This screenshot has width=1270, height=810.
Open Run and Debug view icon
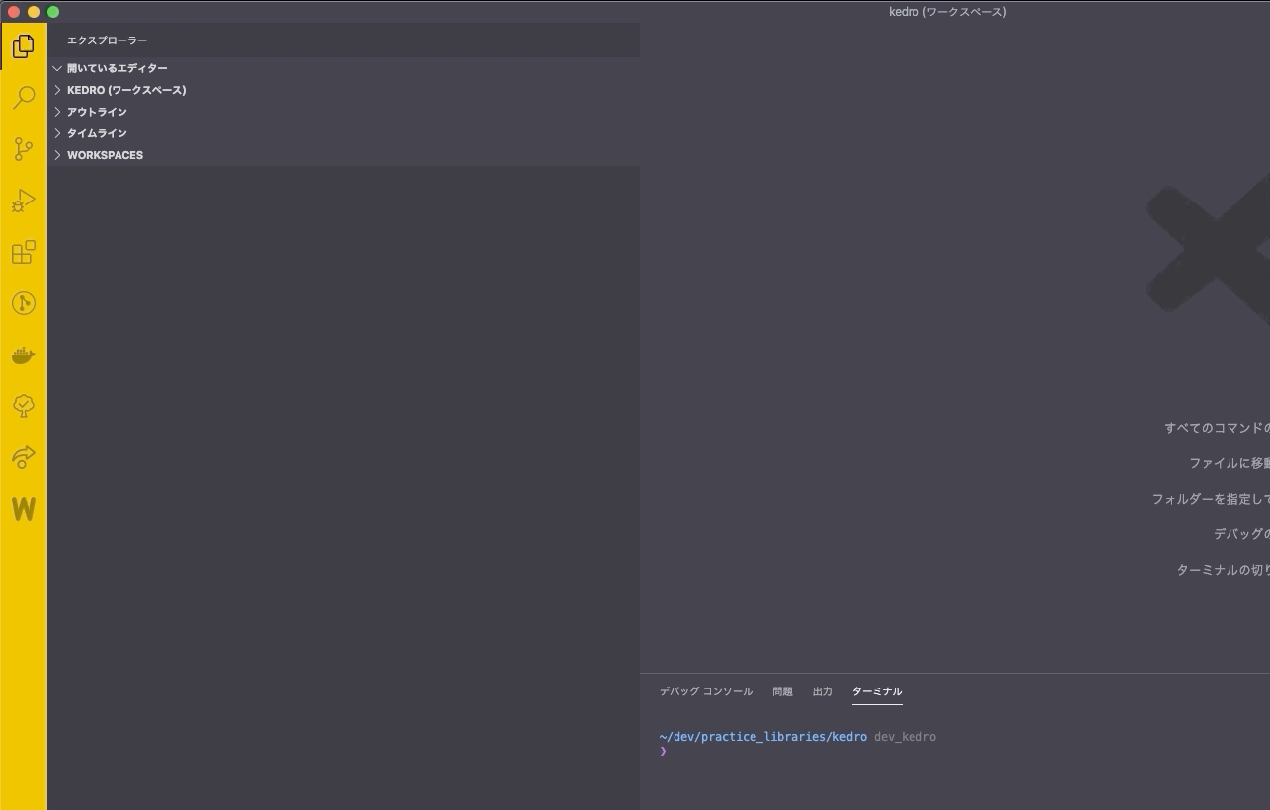[x=24, y=201]
